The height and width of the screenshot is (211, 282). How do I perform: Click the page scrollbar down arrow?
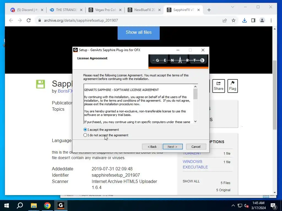pos(275,193)
